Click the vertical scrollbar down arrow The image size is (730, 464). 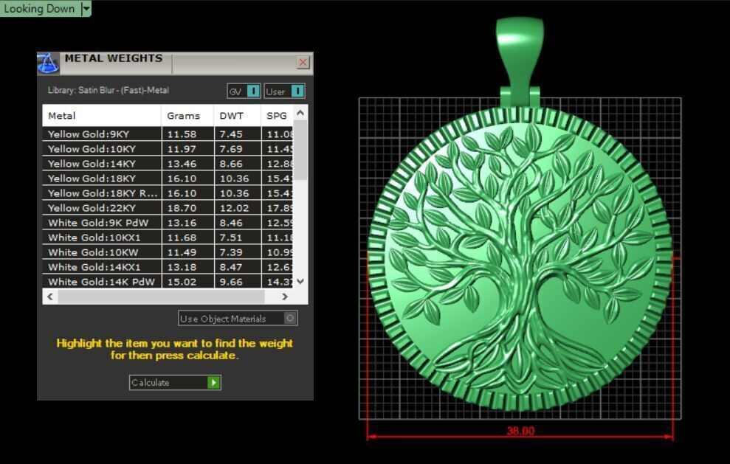[x=300, y=281]
